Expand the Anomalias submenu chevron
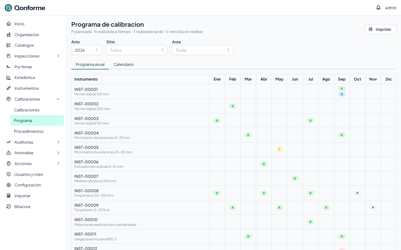This screenshot has height=250, width=401. 58,153
